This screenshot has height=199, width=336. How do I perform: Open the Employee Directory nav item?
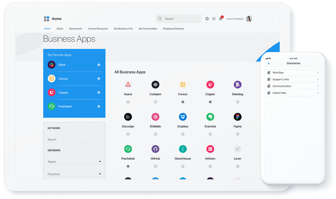tap(174, 29)
